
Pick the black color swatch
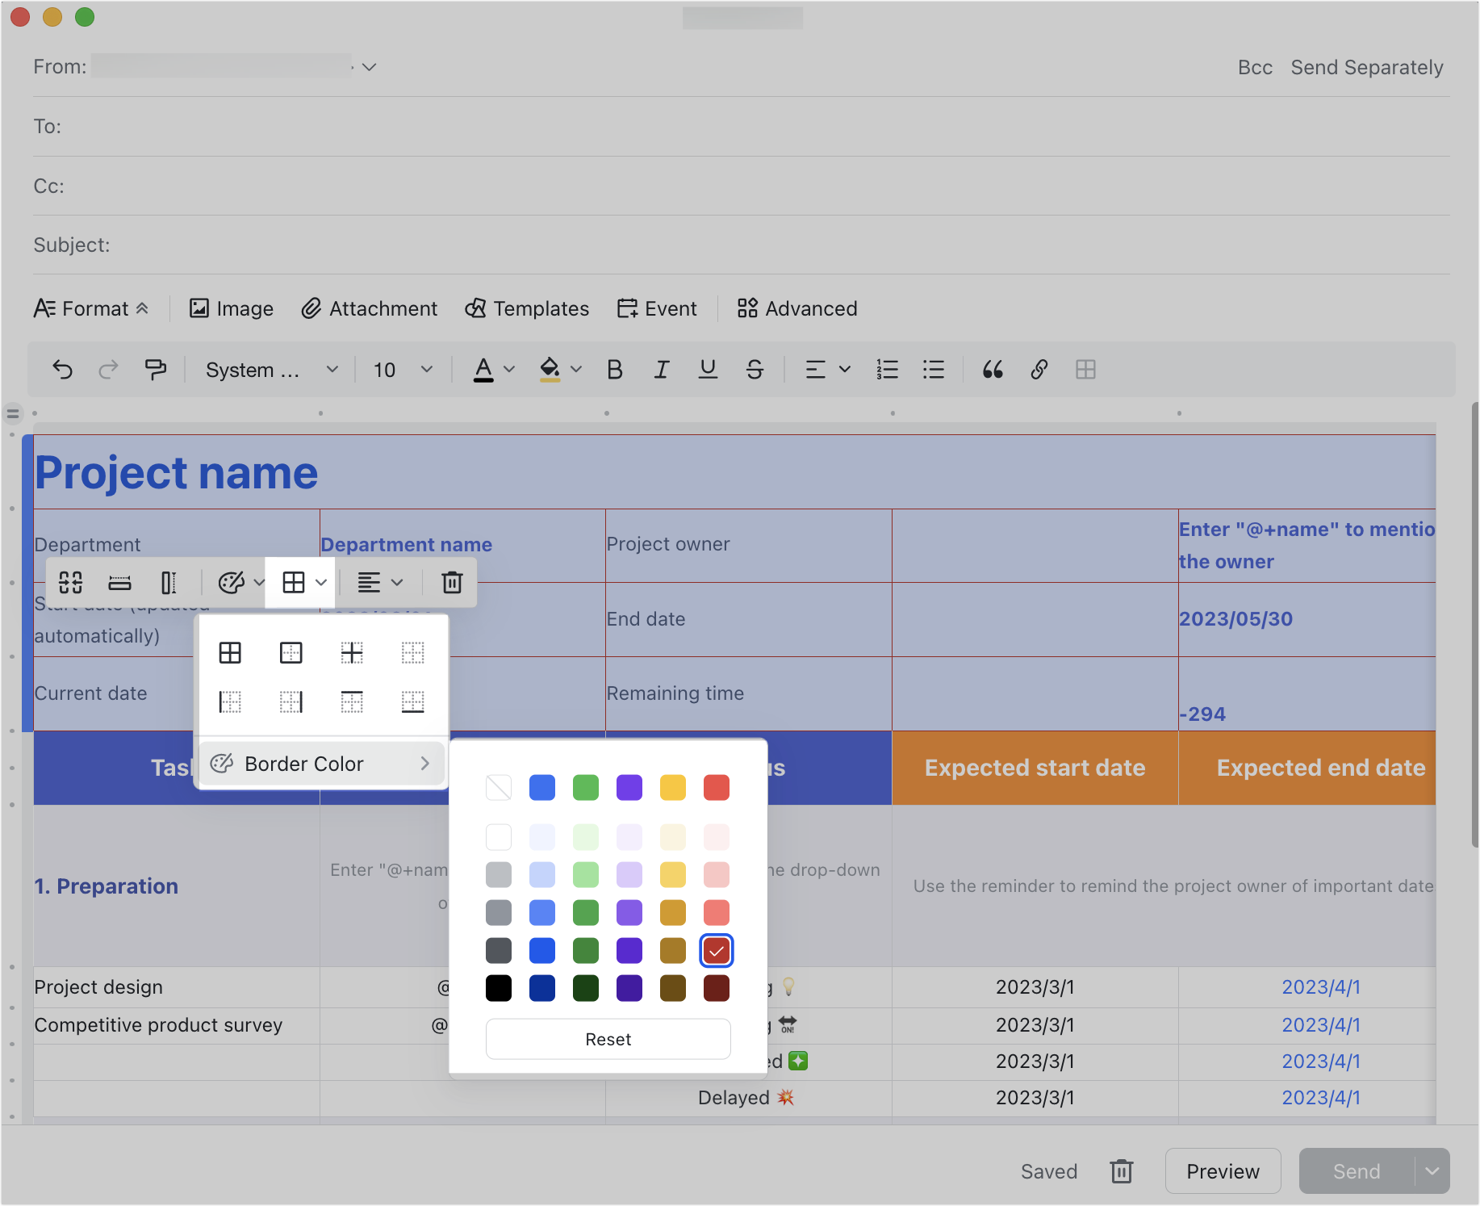pos(499,988)
